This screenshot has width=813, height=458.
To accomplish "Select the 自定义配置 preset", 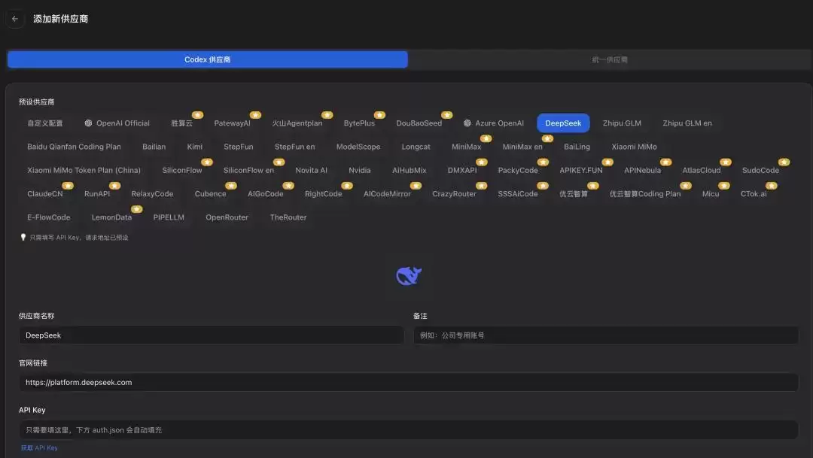I will tap(45, 123).
